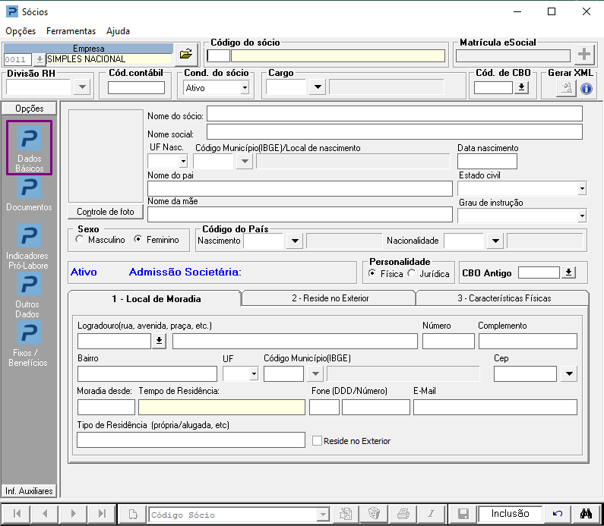The width and height of the screenshot is (604, 526).
Task: Select the Dados Básicos sidebar icon
Action: (29, 148)
